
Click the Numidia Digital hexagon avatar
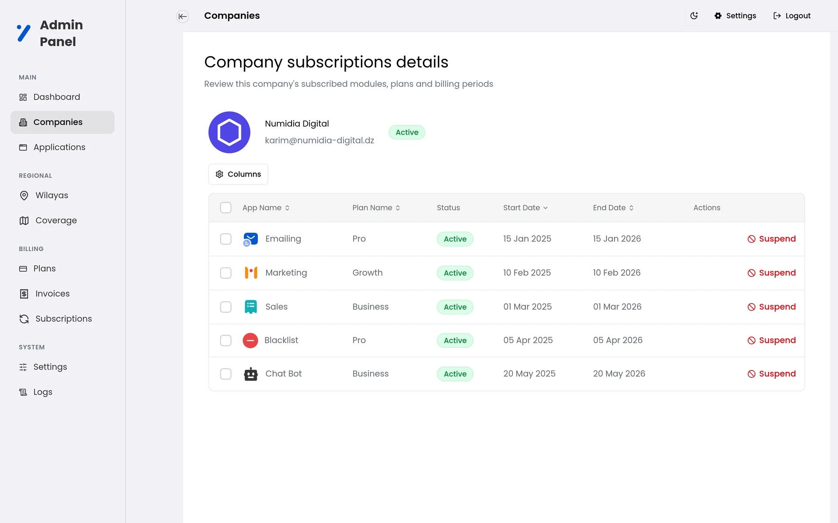click(229, 132)
